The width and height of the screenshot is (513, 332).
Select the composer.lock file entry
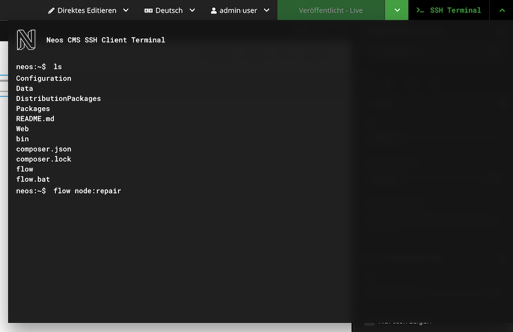(44, 159)
